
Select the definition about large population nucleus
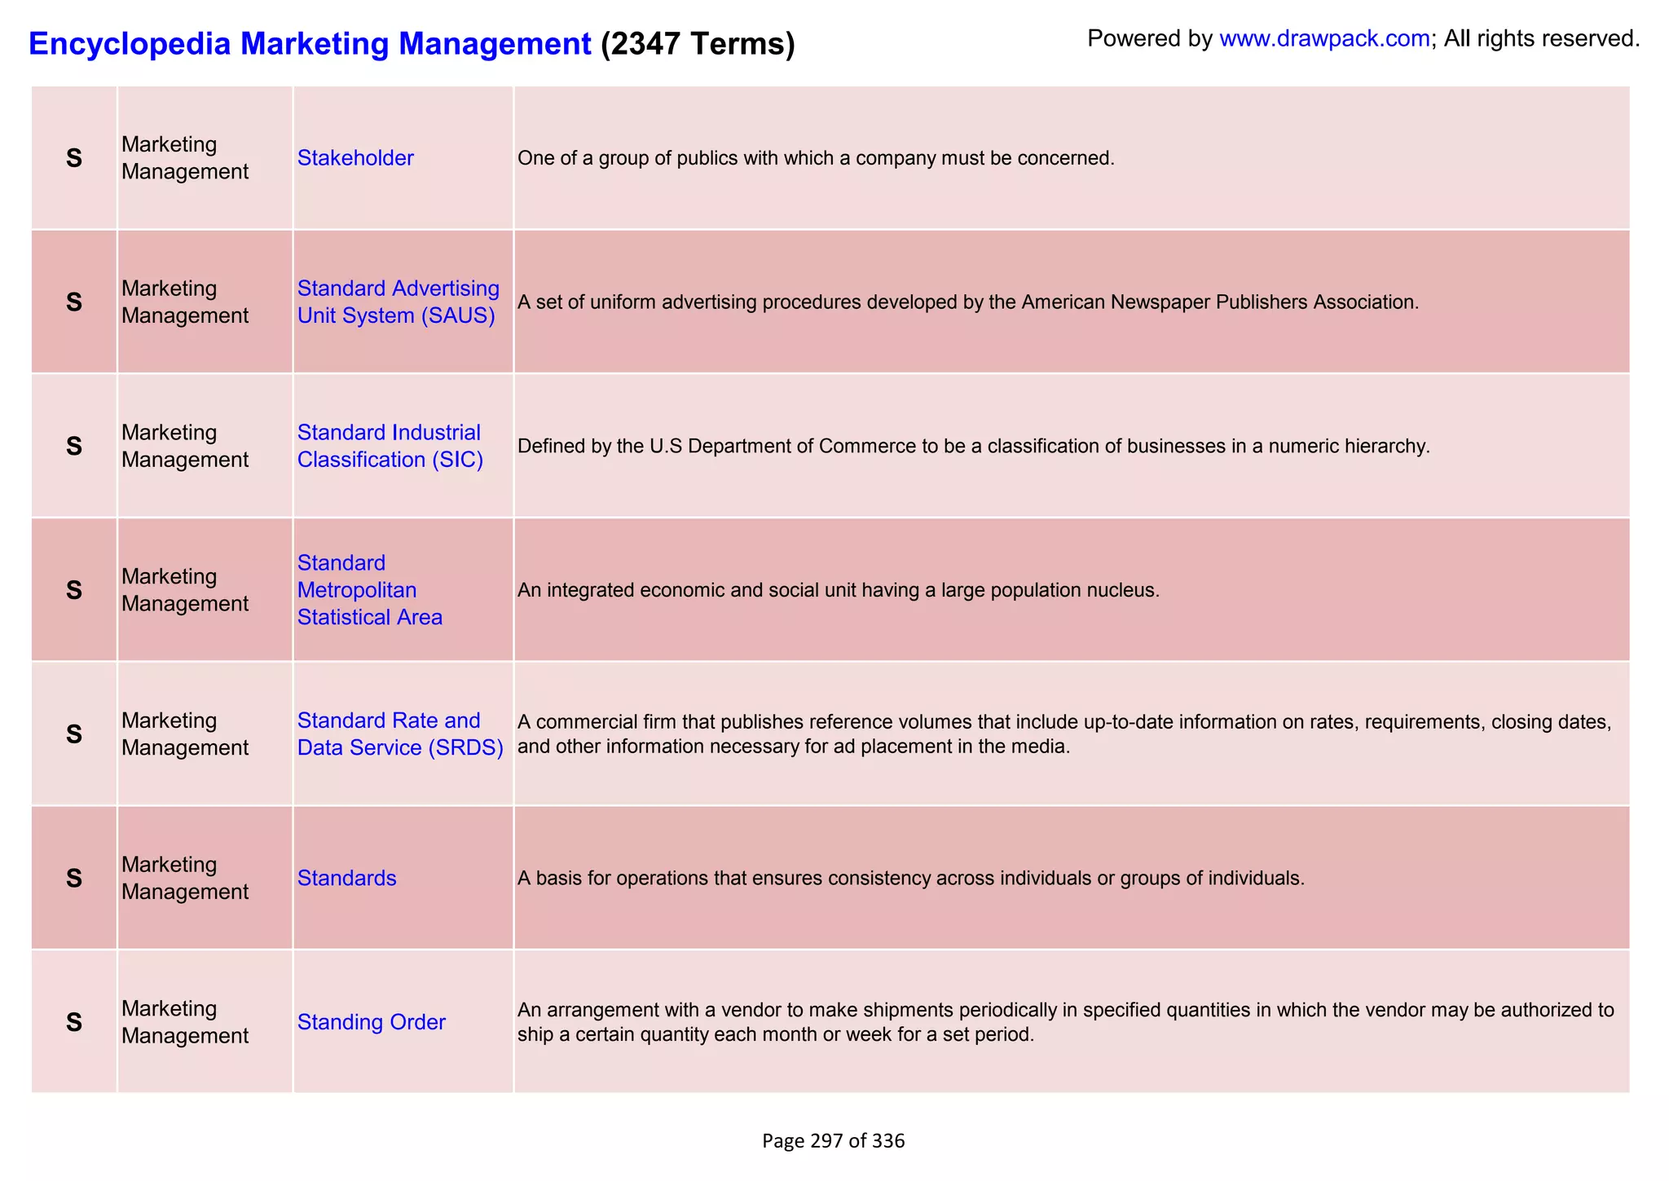839,590
